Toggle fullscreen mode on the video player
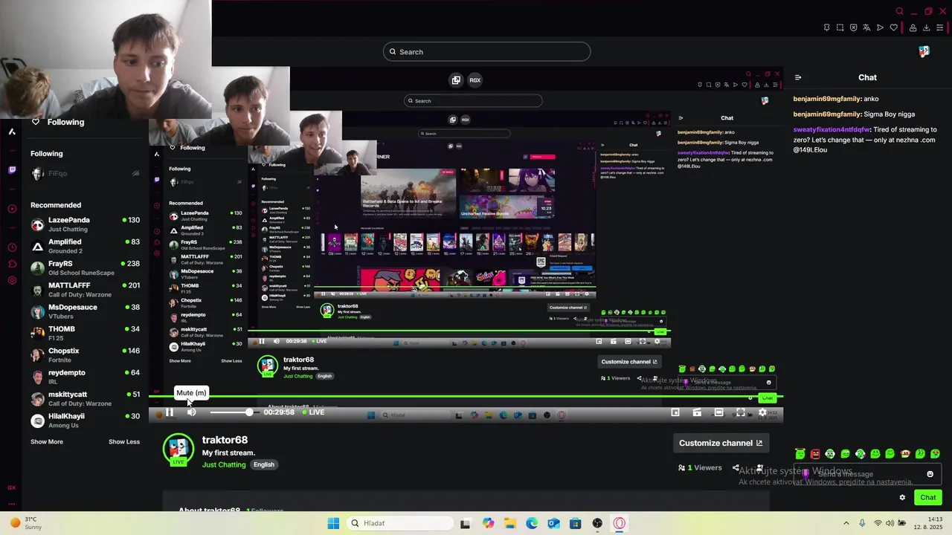This screenshot has width=952, height=535. [740, 412]
